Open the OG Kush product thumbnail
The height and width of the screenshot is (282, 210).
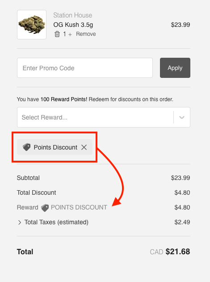click(32, 25)
